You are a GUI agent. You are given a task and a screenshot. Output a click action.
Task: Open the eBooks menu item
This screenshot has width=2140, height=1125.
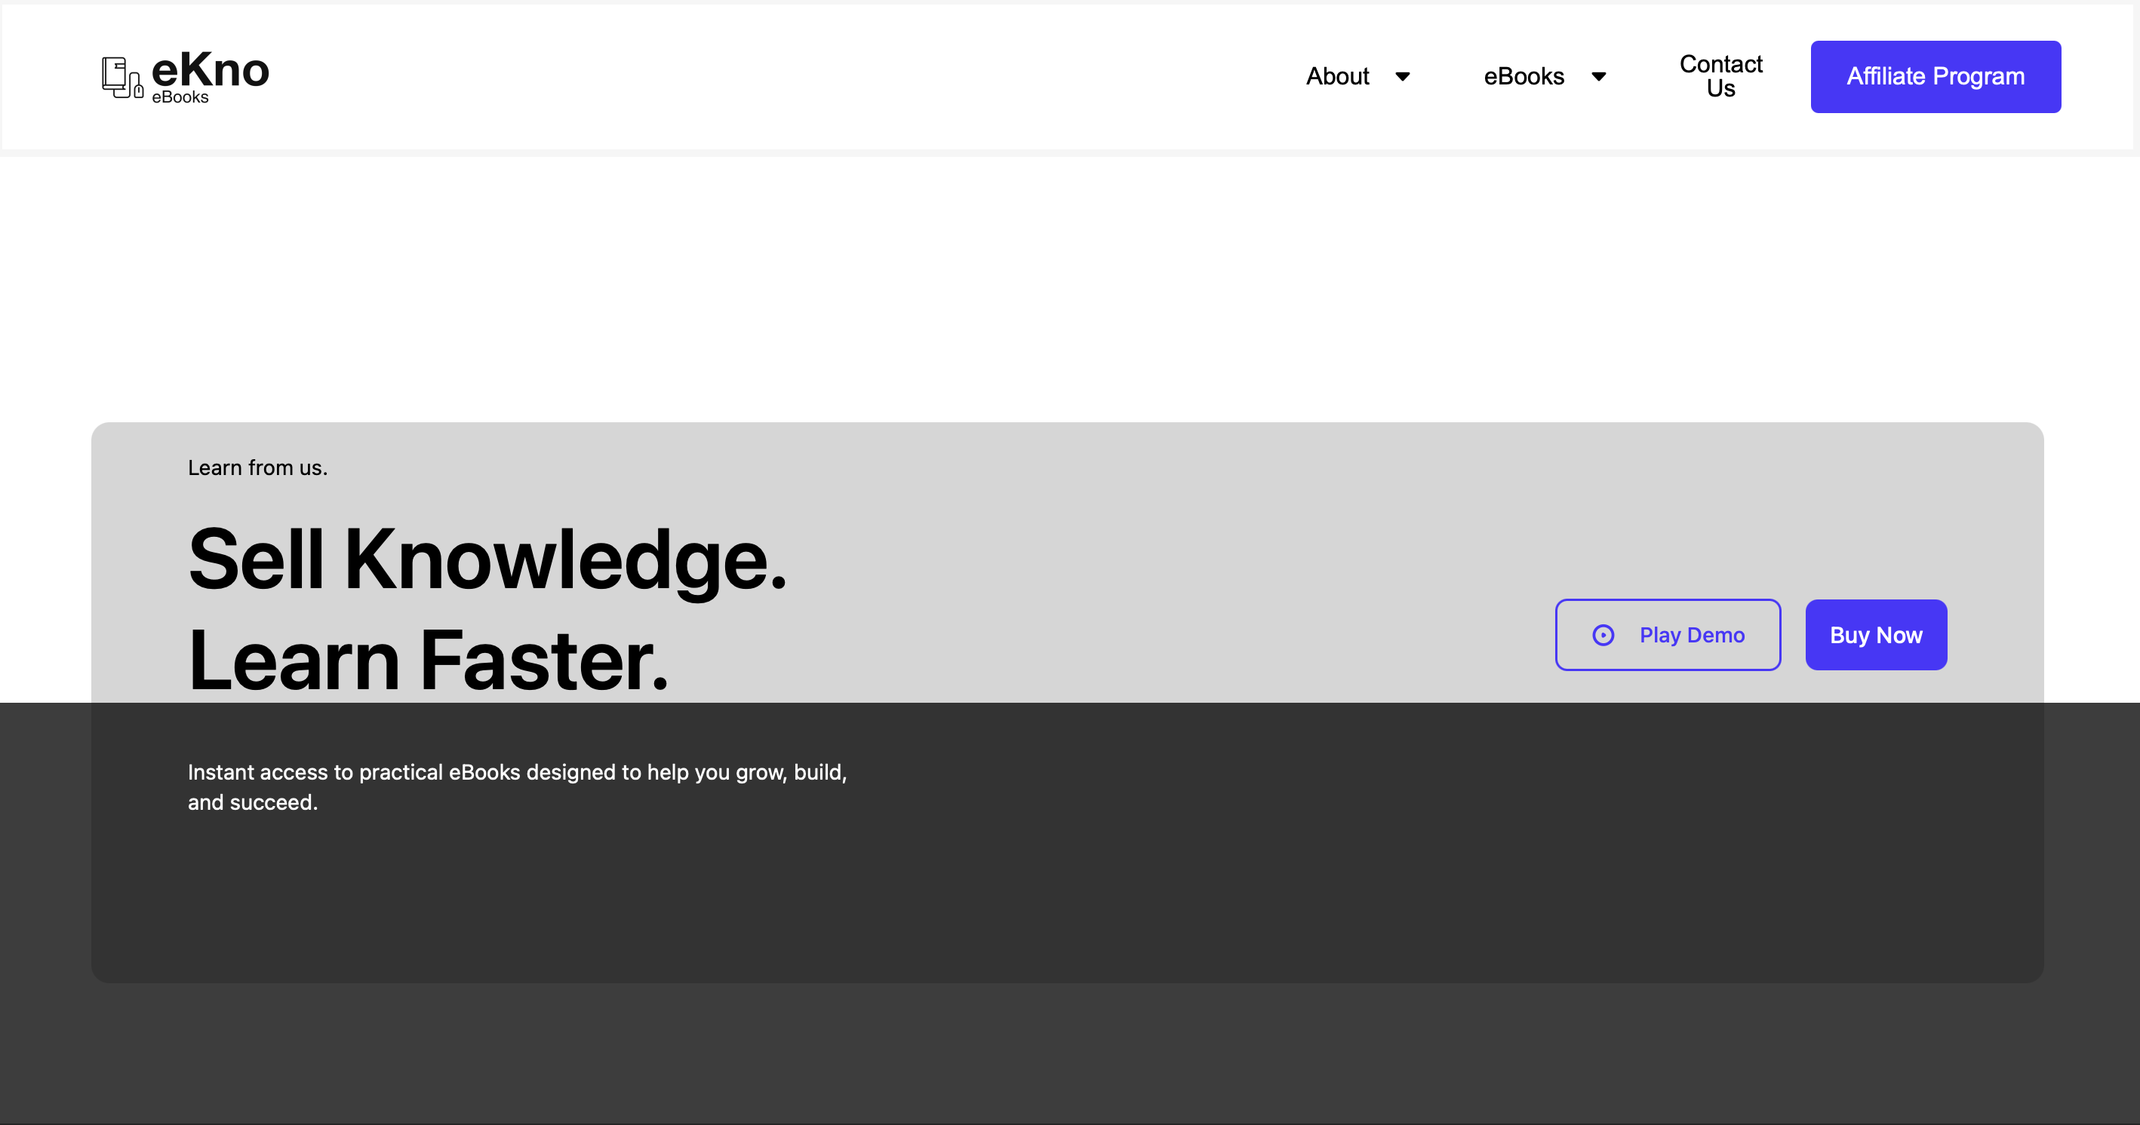pos(1524,76)
